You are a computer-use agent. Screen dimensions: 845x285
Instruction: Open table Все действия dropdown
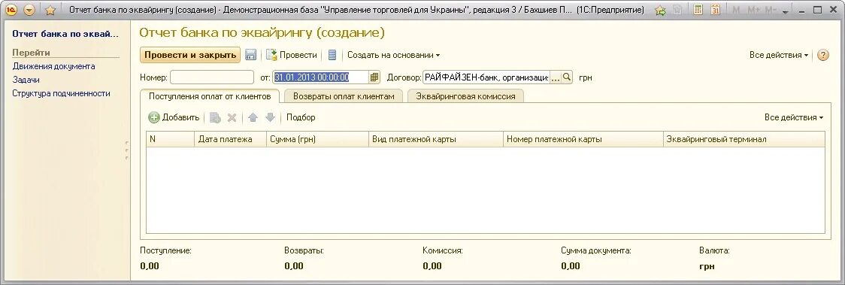point(794,117)
